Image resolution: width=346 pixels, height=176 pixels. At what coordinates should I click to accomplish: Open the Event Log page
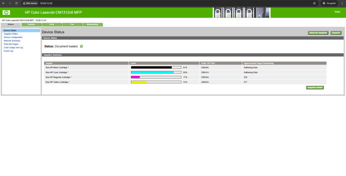coord(8,51)
